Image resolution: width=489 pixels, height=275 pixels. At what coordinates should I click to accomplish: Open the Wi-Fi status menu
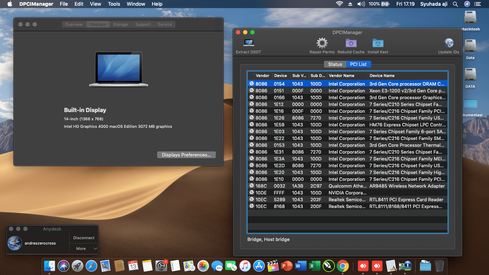coord(339,4)
